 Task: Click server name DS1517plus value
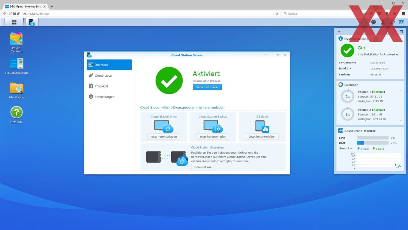point(377,63)
